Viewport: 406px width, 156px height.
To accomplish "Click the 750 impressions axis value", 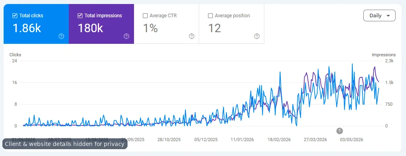I will [389, 104].
